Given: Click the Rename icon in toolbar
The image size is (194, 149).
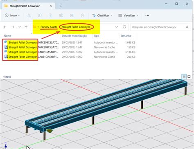Looking at the screenshot, I should tap(61, 15).
